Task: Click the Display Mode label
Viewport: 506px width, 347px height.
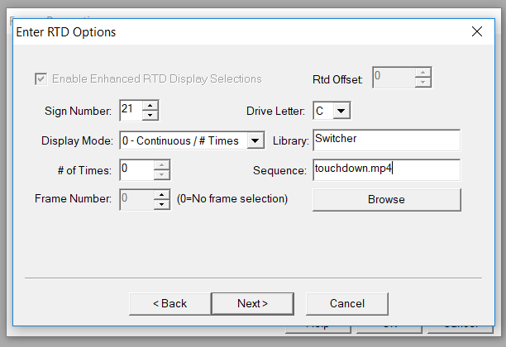Action: [77, 140]
